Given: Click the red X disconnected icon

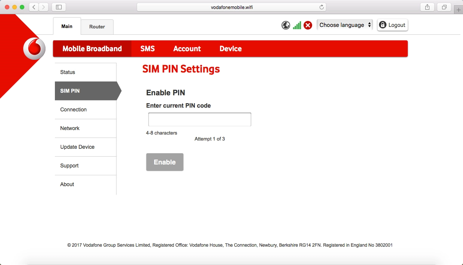Looking at the screenshot, I should coord(308,25).
